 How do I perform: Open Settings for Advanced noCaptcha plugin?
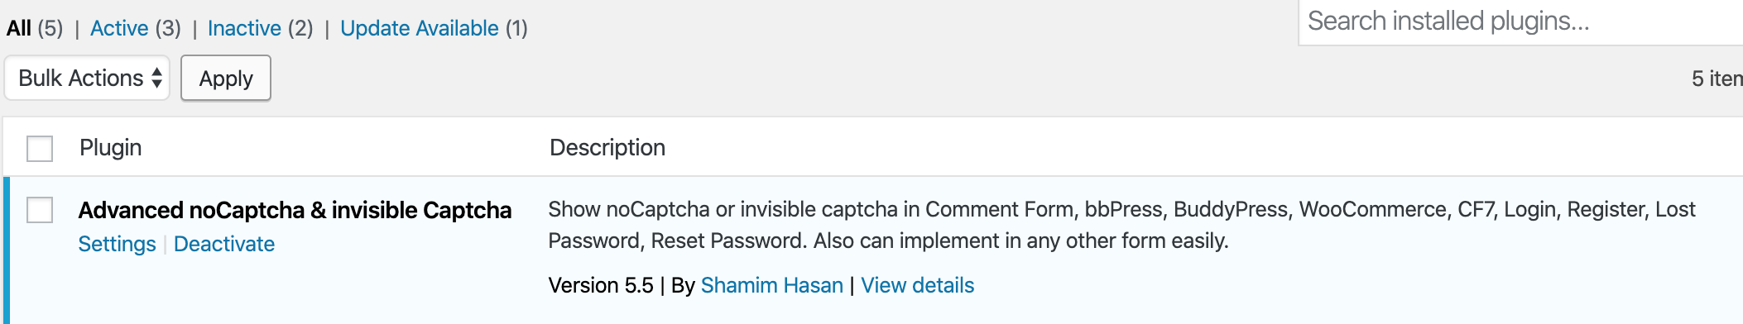[117, 244]
